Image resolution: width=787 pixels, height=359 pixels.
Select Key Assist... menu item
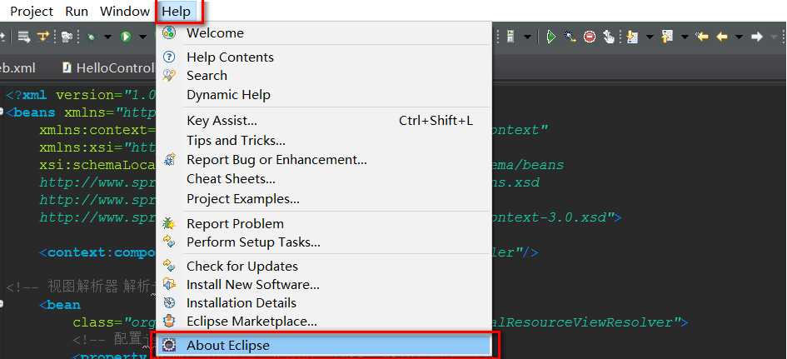pos(324,121)
